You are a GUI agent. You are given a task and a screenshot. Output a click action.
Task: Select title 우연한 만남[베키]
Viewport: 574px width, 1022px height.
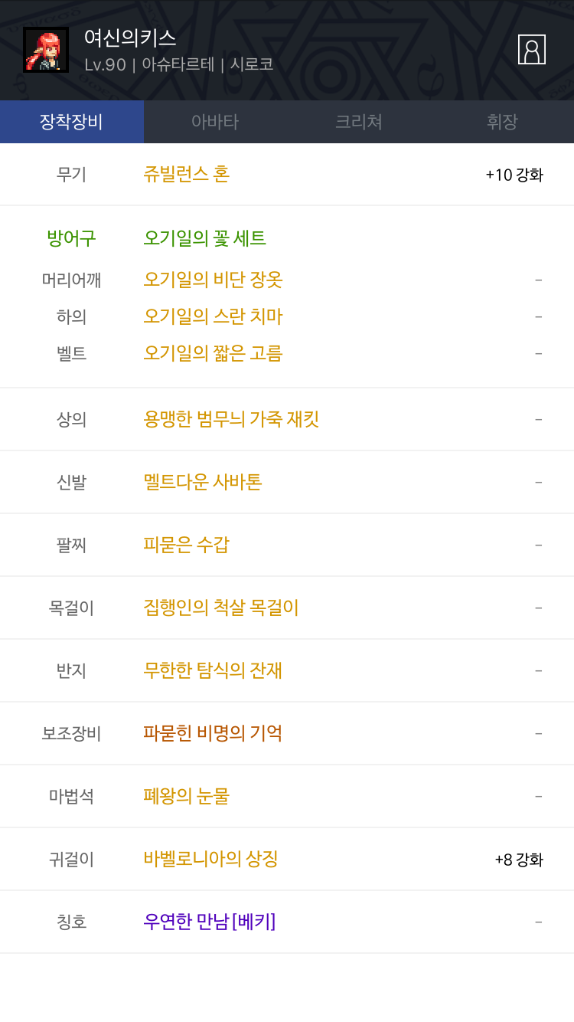(x=210, y=922)
